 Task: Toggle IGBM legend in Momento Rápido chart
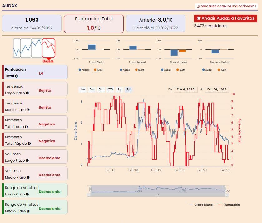click(x=222, y=70)
